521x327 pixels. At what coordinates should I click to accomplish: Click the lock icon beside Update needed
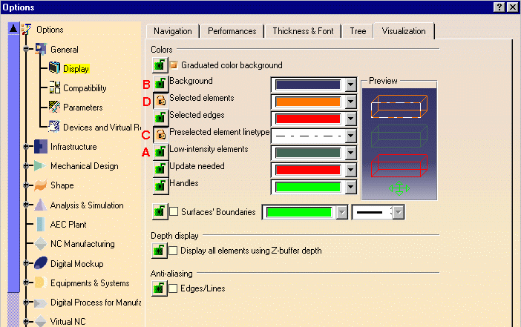tap(160, 169)
